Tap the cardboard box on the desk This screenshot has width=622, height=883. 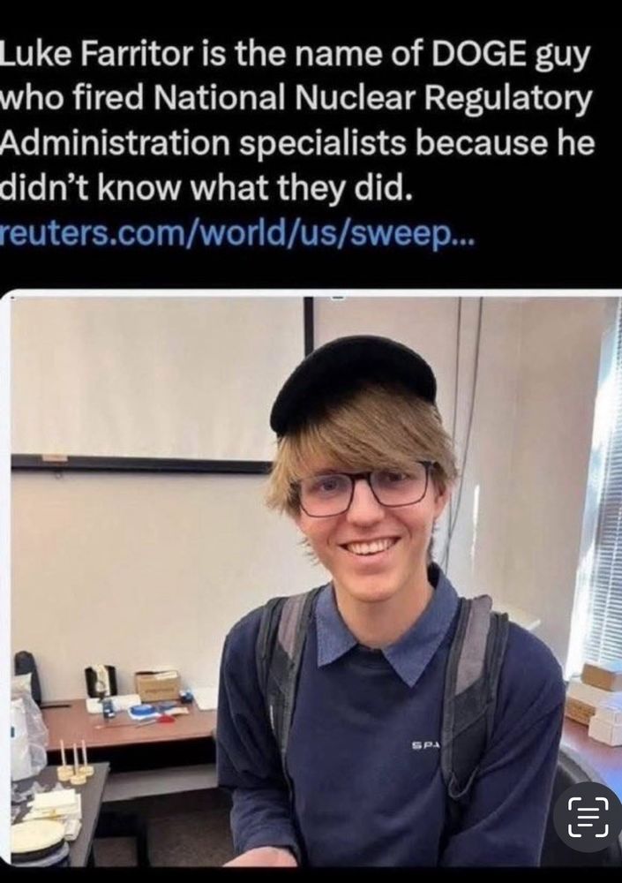[x=157, y=685]
